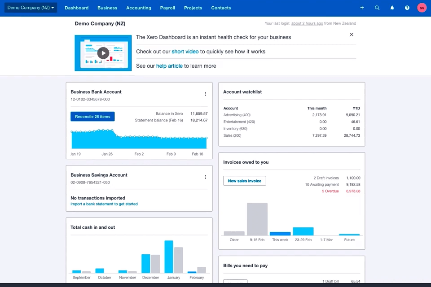Expand the Demo Company (NZ) dropdown

click(x=30, y=8)
